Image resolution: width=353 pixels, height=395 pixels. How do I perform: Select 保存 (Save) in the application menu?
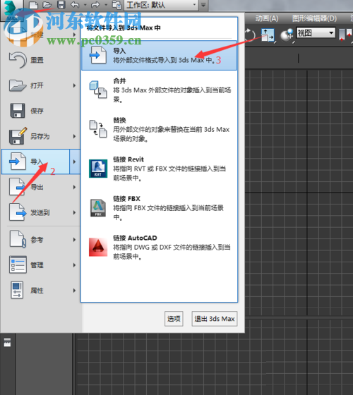pos(41,111)
